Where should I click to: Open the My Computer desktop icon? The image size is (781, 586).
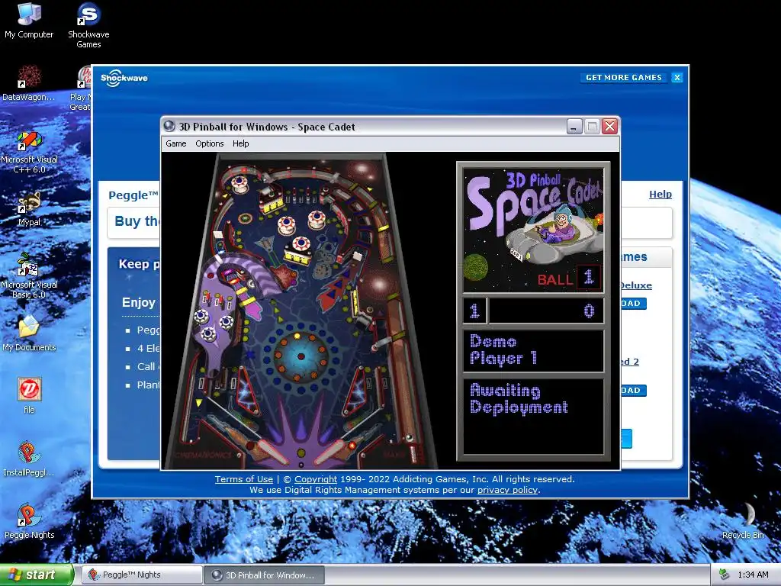(x=29, y=20)
